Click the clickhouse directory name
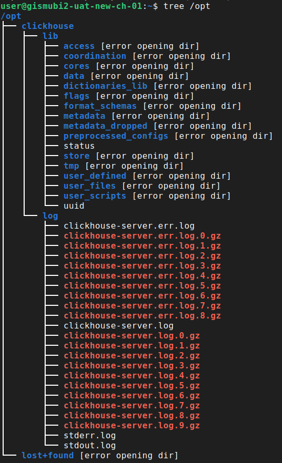The height and width of the screenshot is (463, 282). (48, 26)
